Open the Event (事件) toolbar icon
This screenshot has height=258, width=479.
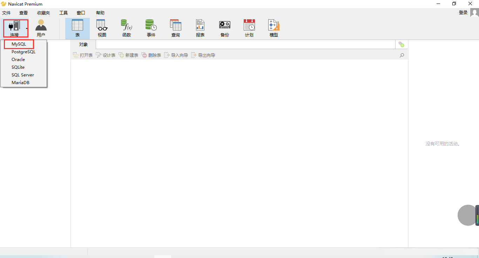pyautogui.click(x=151, y=28)
